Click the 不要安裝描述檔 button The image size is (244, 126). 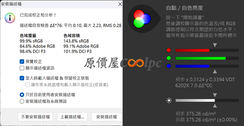[x=35, y=117]
